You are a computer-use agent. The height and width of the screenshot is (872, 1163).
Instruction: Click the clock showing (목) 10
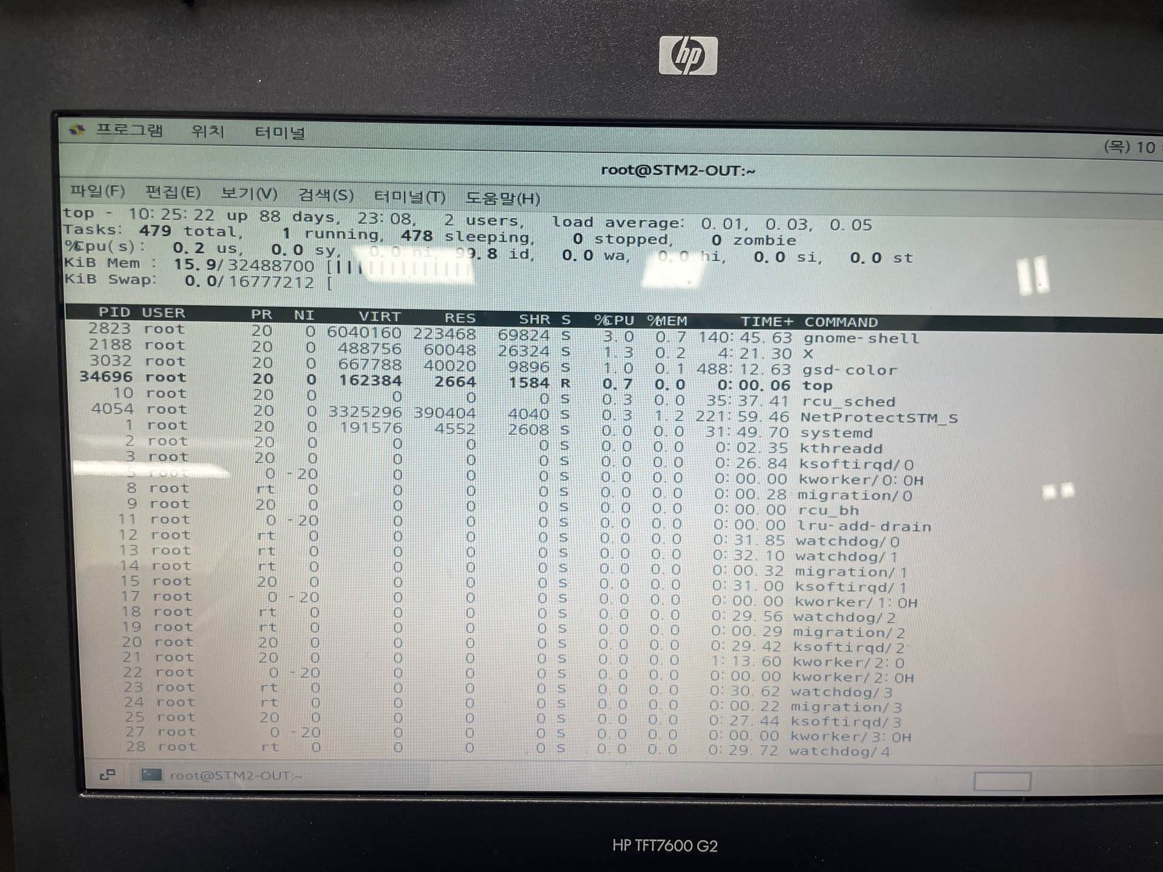[x=1130, y=147]
